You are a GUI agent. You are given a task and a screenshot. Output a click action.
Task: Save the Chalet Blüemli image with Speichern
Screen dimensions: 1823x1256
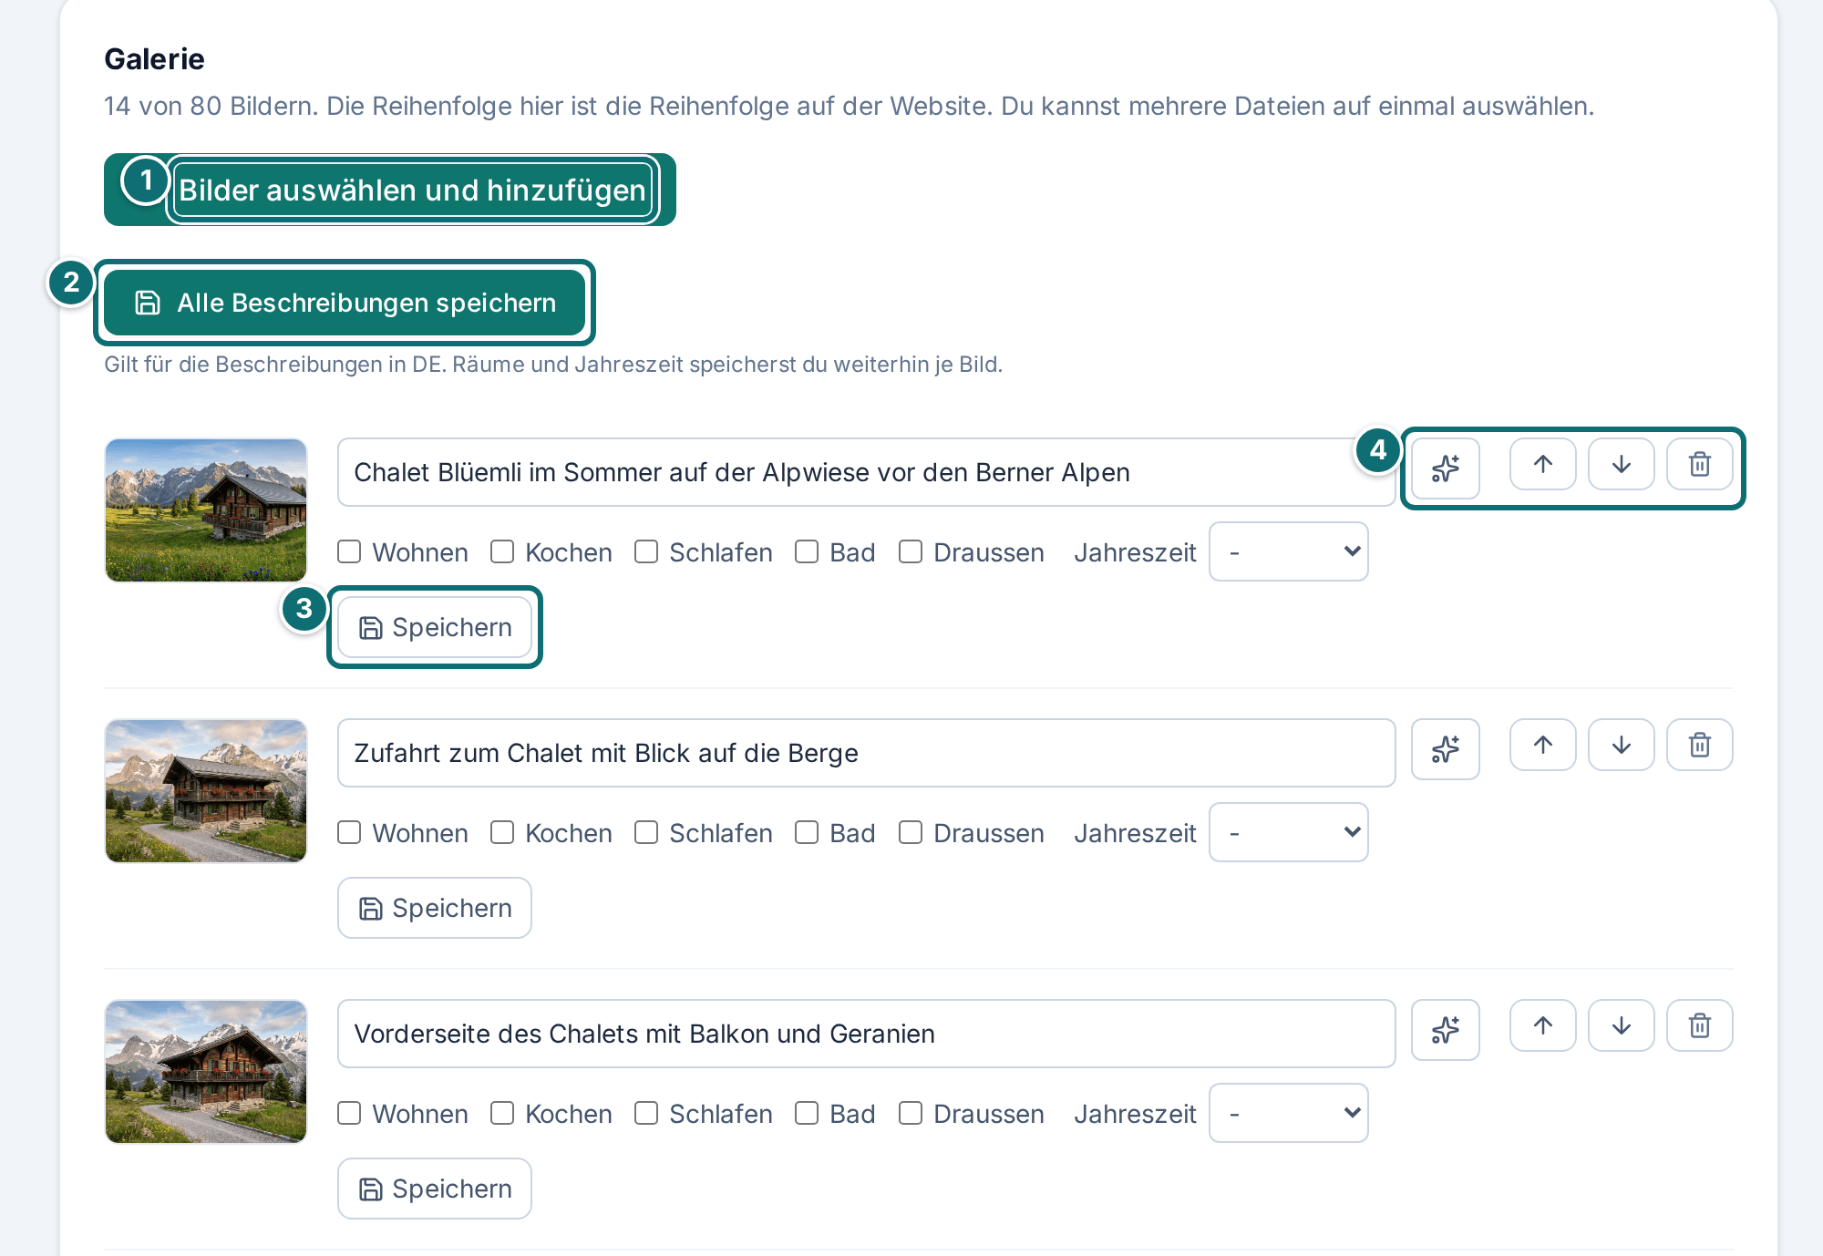(x=435, y=627)
